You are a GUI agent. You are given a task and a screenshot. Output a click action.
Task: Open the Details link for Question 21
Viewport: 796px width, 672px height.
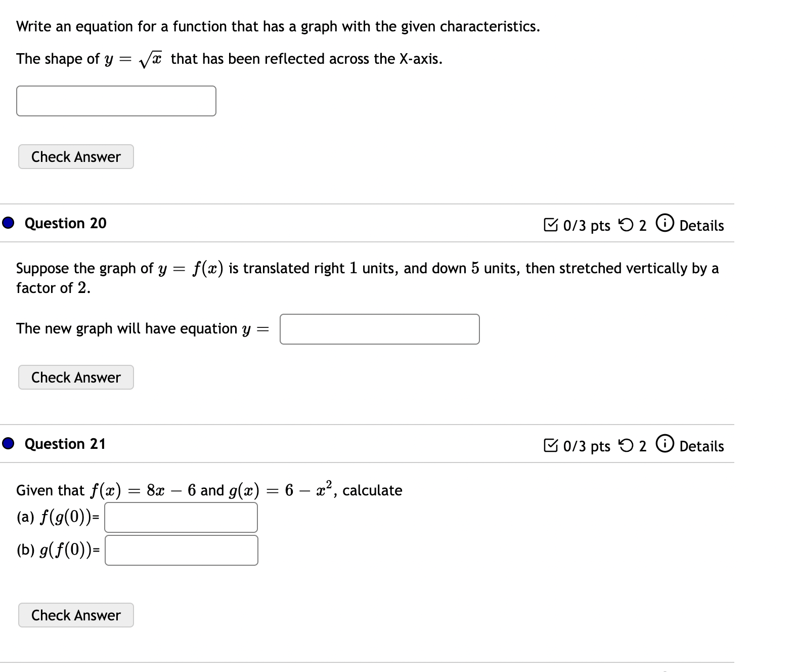[x=702, y=446]
